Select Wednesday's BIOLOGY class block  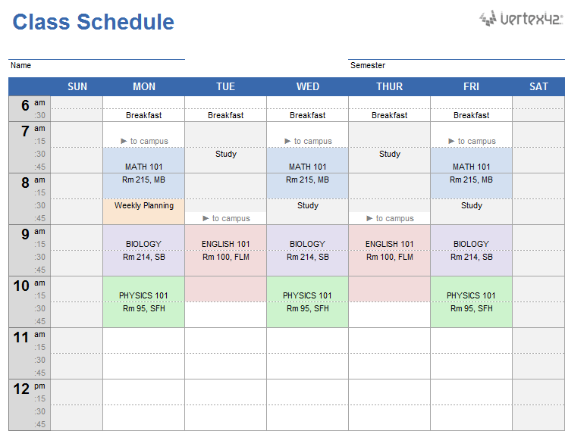point(308,250)
